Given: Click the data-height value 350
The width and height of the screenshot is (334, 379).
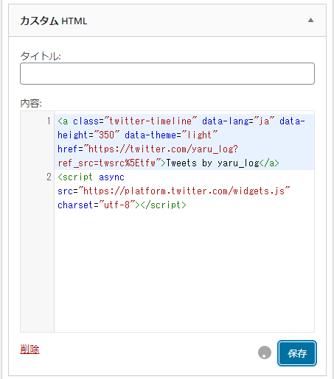Looking at the screenshot, I should 107,135.
